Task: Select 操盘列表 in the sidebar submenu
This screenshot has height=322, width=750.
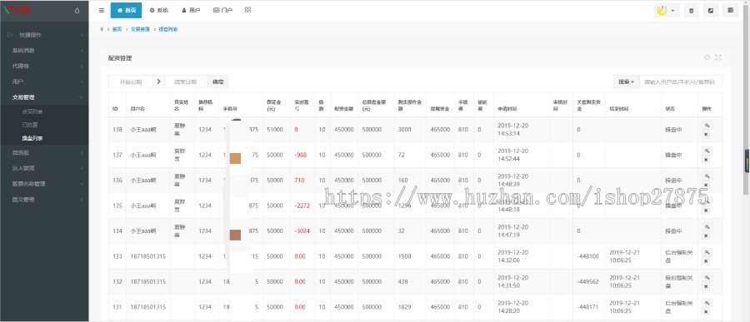Action: click(32, 139)
